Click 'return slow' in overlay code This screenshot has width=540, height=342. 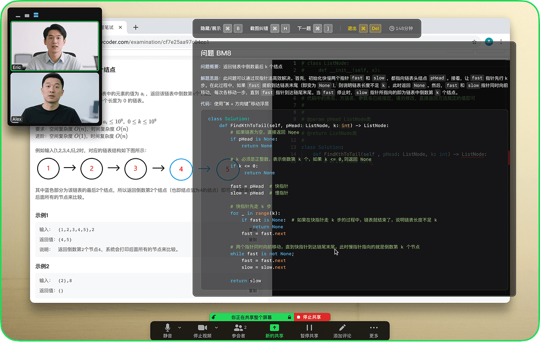coord(246,280)
